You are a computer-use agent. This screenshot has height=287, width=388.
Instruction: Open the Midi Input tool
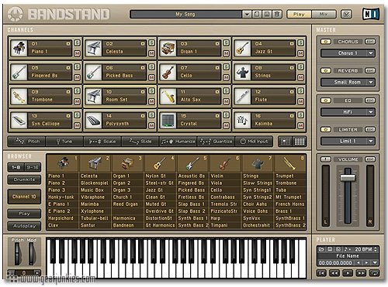tap(254, 142)
